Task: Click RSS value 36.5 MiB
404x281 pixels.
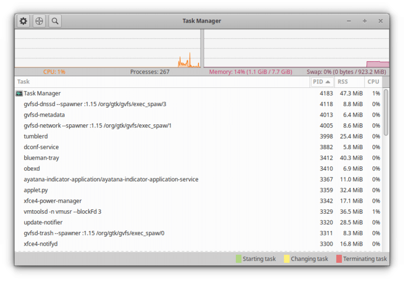Action: pyautogui.click(x=351, y=212)
